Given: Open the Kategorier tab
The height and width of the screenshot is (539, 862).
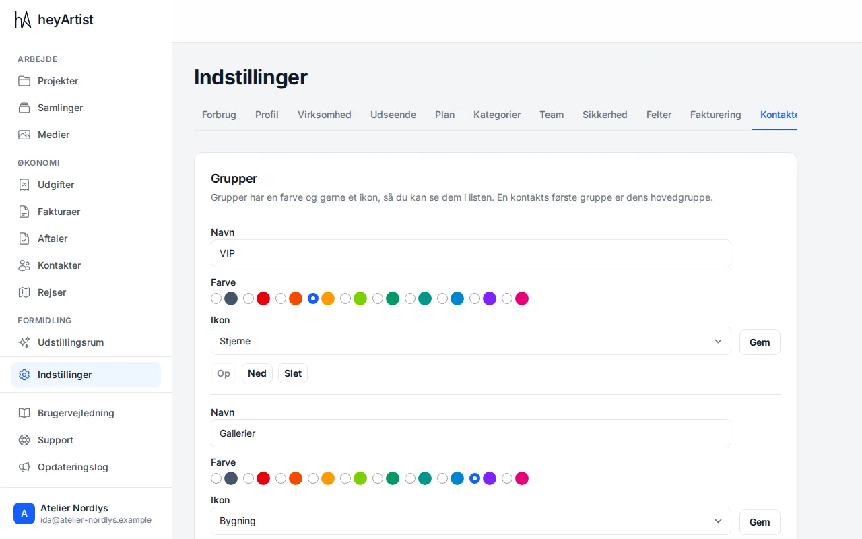Looking at the screenshot, I should [x=497, y=115].
